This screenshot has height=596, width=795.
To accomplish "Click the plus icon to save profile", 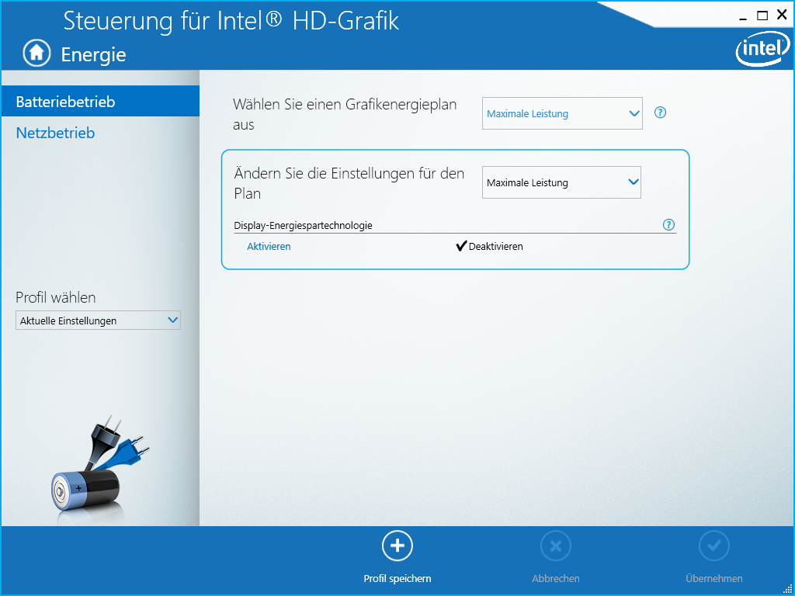I will coord(397,546).
